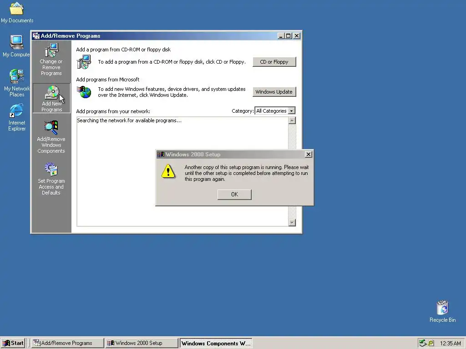Select My Computer desktop icon
The height and width of the screenshot is (349, 466).
point(16,46)
